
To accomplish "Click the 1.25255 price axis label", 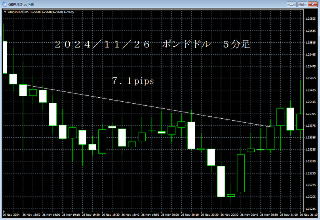I will pos(310,197).
